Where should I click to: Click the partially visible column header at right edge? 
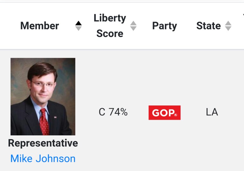(x=243, y=15)
